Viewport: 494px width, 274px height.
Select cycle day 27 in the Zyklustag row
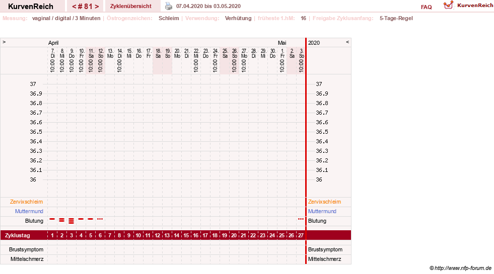pyautogui.click(x=301, y=235)
